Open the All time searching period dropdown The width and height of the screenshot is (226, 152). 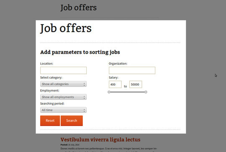click(63, 110)
